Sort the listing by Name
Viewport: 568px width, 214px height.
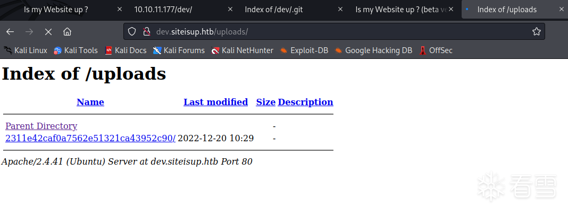(90, 102)
